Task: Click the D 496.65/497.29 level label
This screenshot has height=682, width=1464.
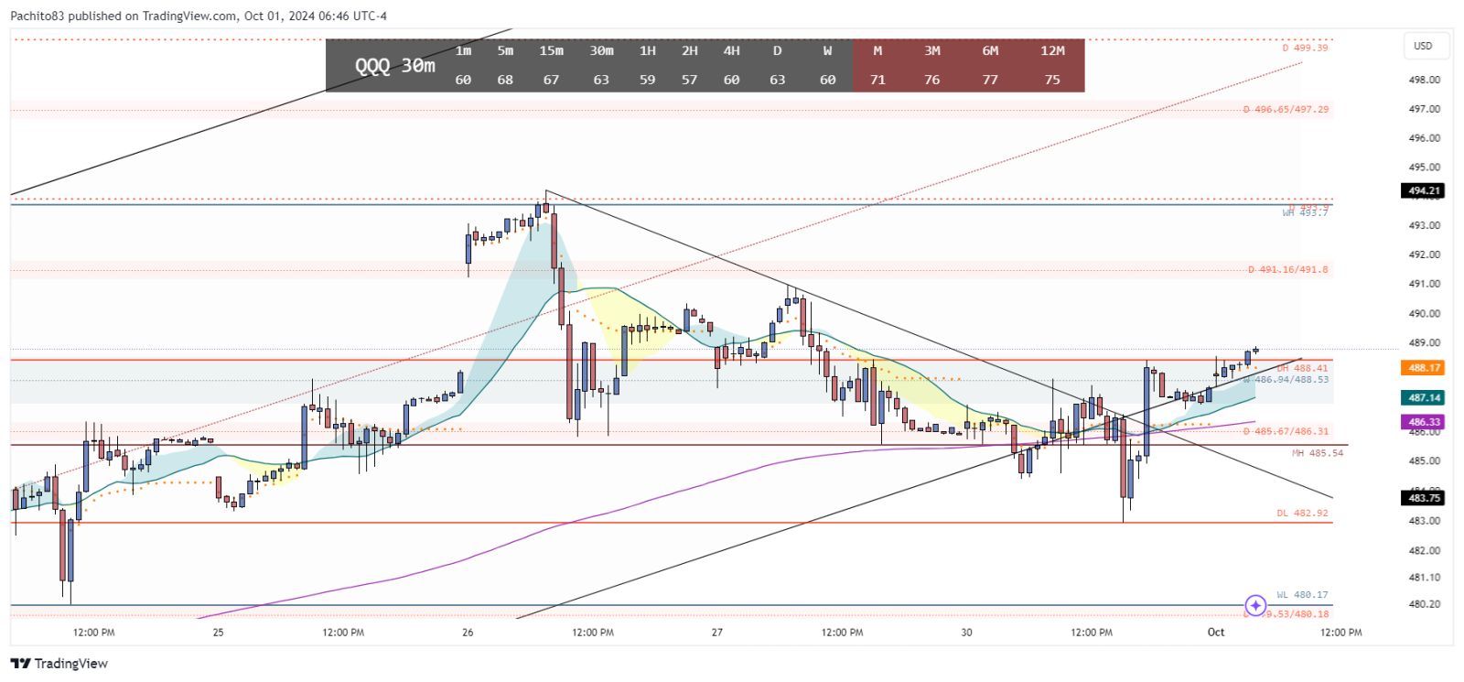Action: click(1286, 109)
